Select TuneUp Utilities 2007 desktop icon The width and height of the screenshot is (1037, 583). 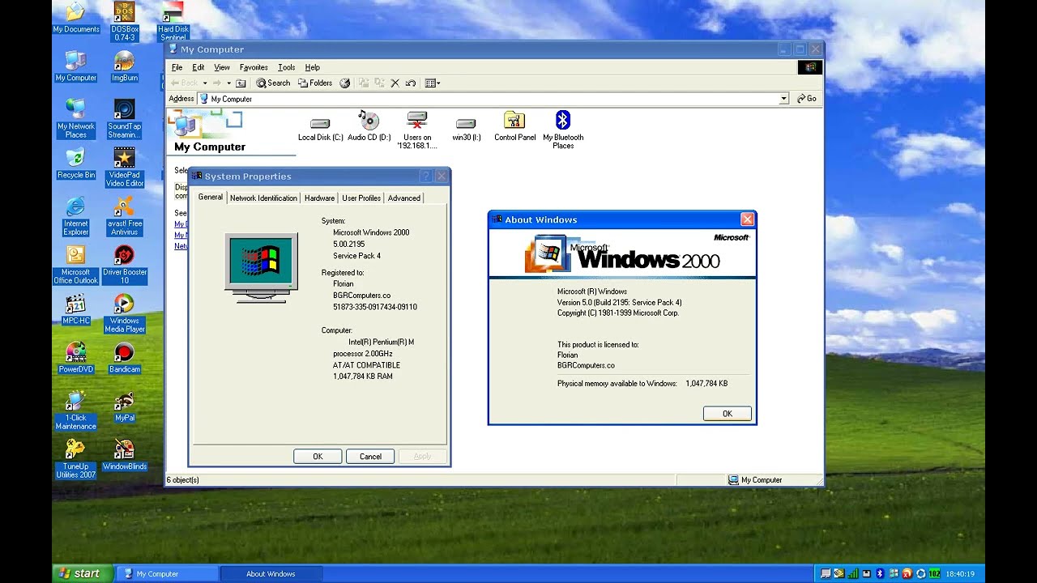pos(75,459)
